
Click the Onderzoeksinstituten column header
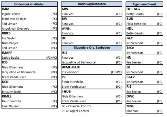[x=29, y=4]
